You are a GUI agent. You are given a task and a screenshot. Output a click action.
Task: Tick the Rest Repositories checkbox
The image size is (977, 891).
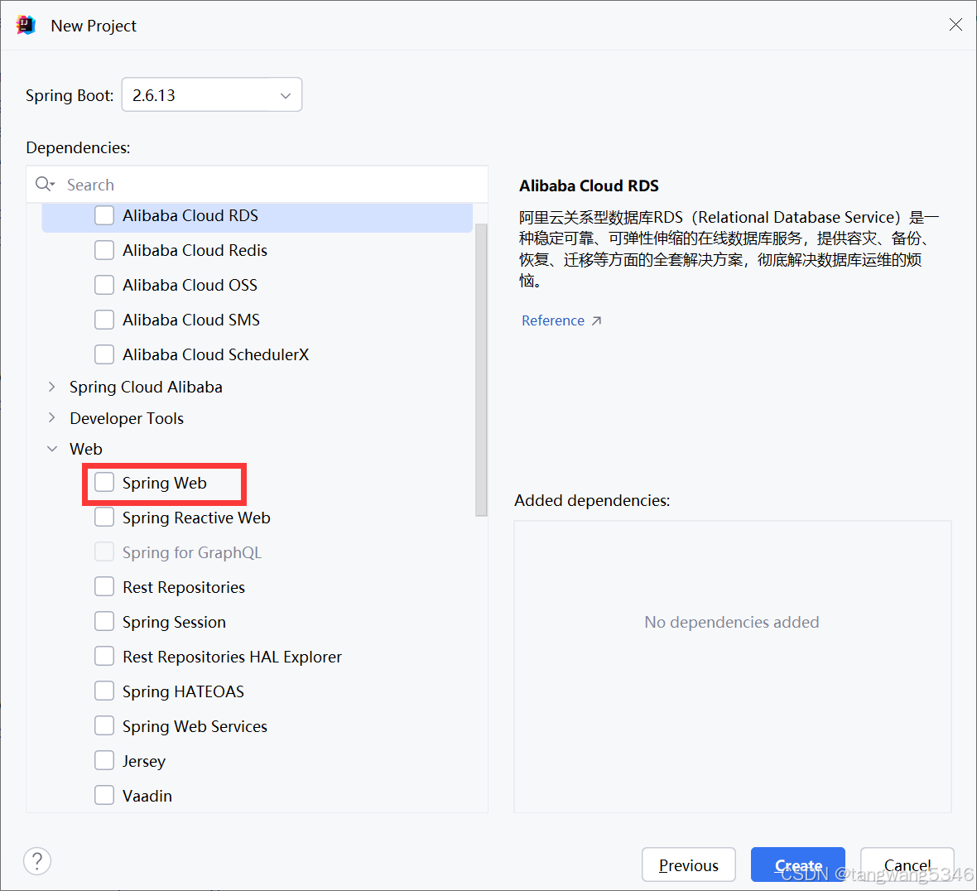(x=104, y=587)
